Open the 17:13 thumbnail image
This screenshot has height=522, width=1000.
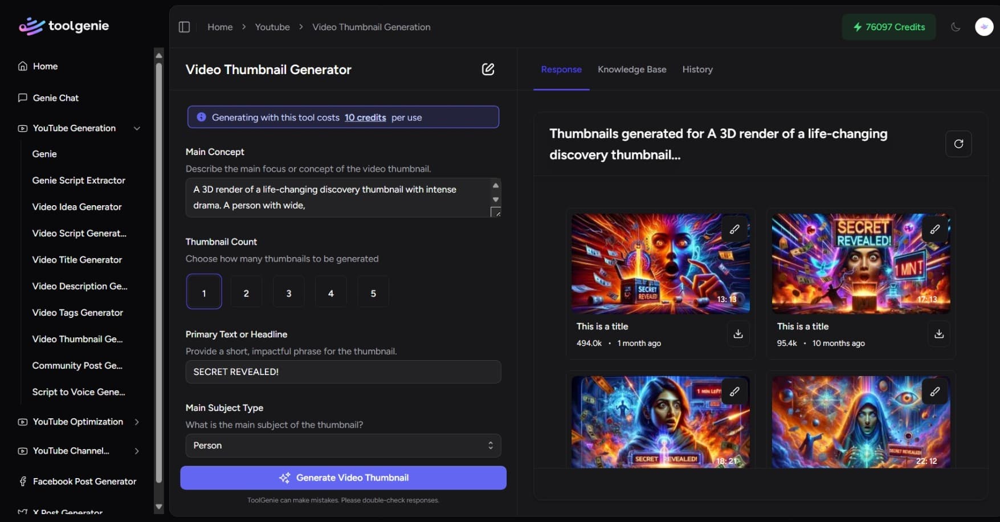tap(861, 263)
